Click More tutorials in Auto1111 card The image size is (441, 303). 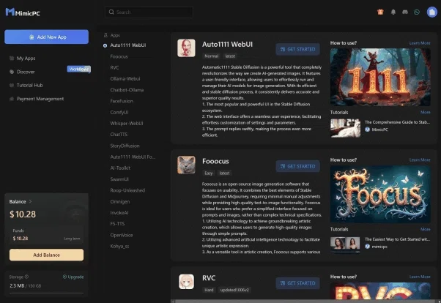coord(425,112)
